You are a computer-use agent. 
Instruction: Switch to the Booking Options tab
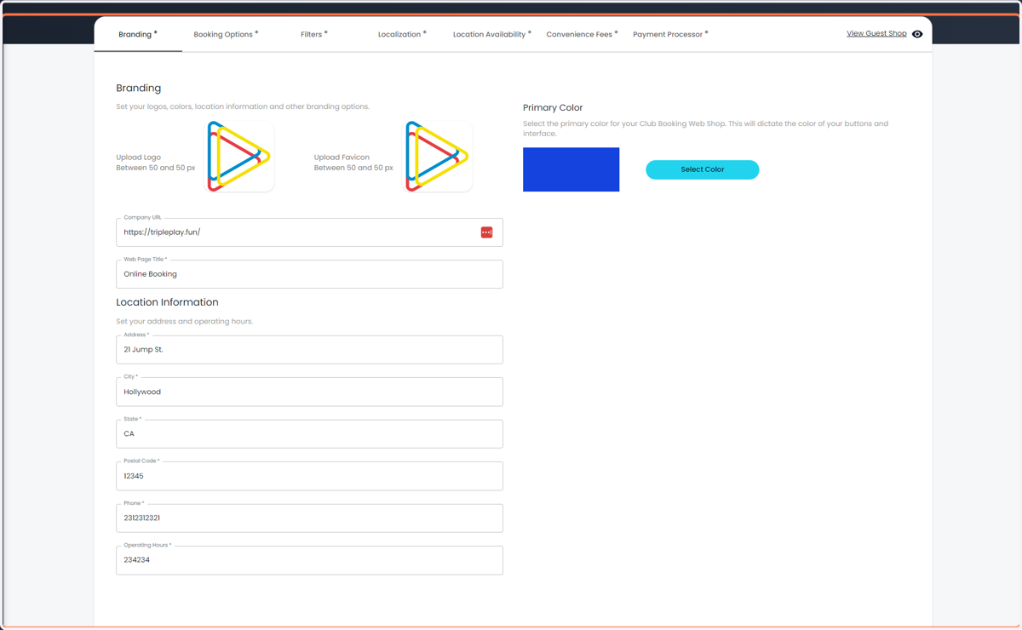pyautogui.click(x=226, y=35)
